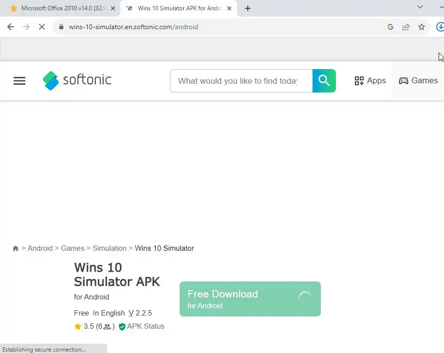The image size is (444, 353).
Task: Open the Softonic hamburger menu
Action: pyautogui.click(x=19, y=81)
